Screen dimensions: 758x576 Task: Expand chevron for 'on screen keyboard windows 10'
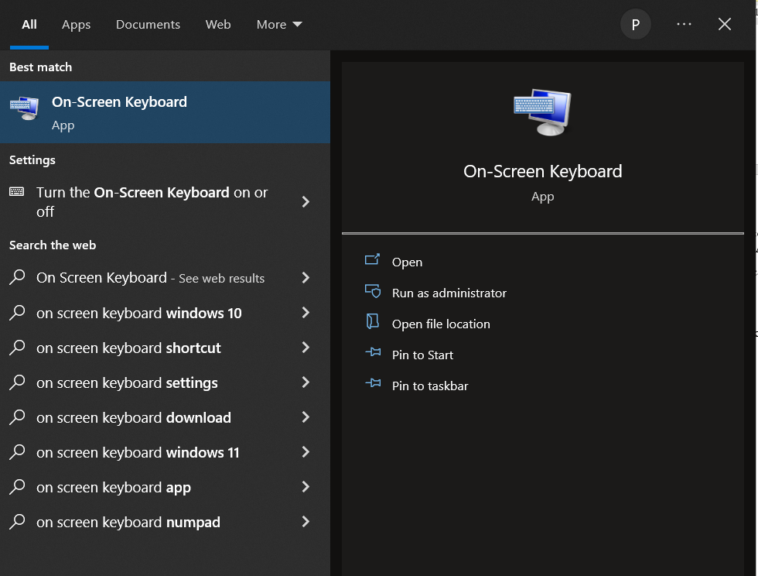[x=306, y=312]
